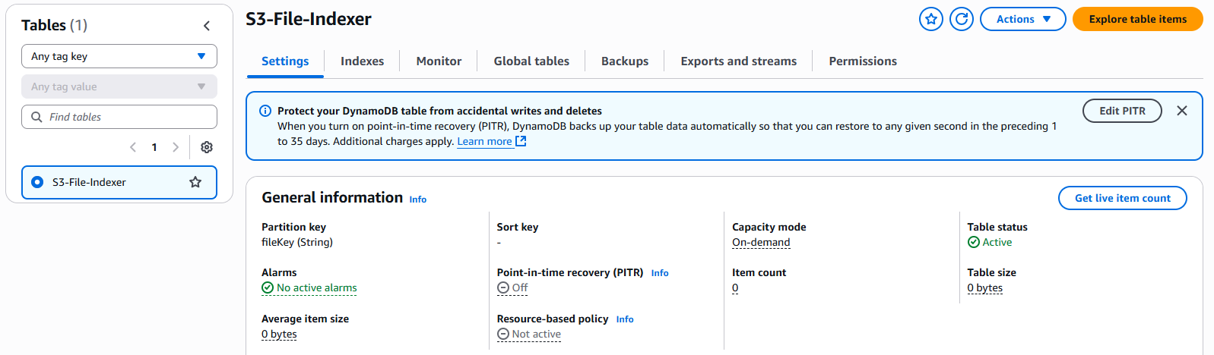The image size is (1214, 355).
Task: Open the Backups tab
Action: pos(624,61)
